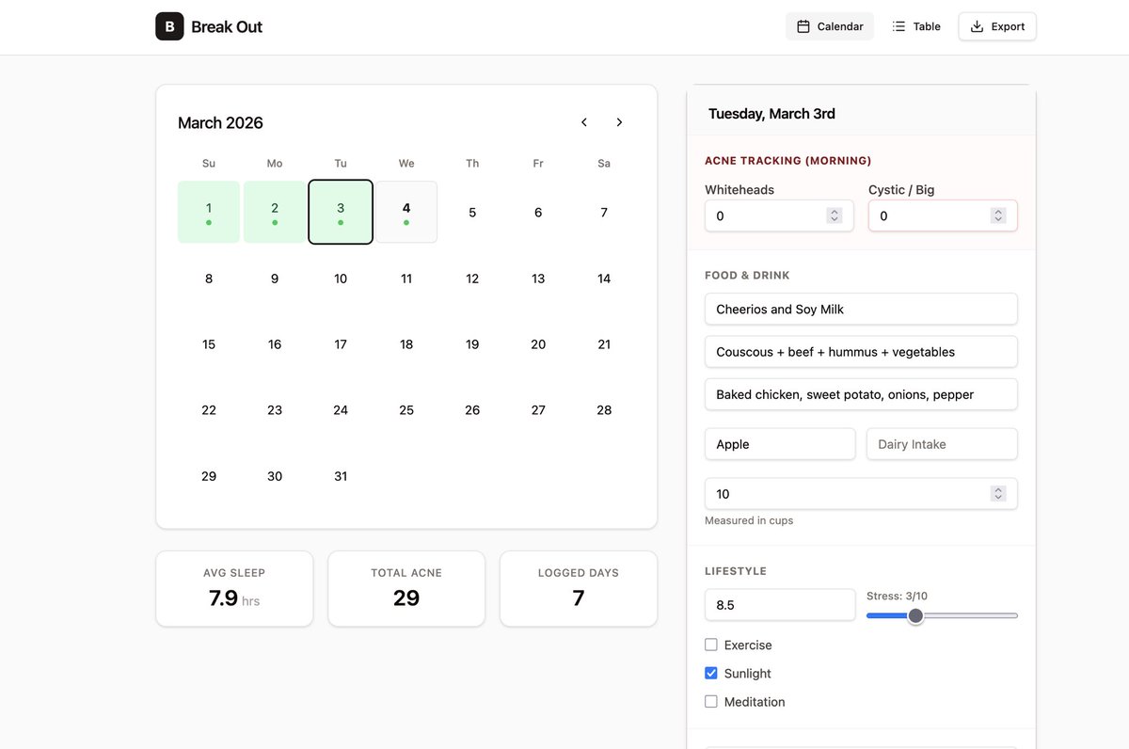Select March 1 on the calendar
Image resolution: width=1129 pixels, height=749 pixels.
click(209, 212)
